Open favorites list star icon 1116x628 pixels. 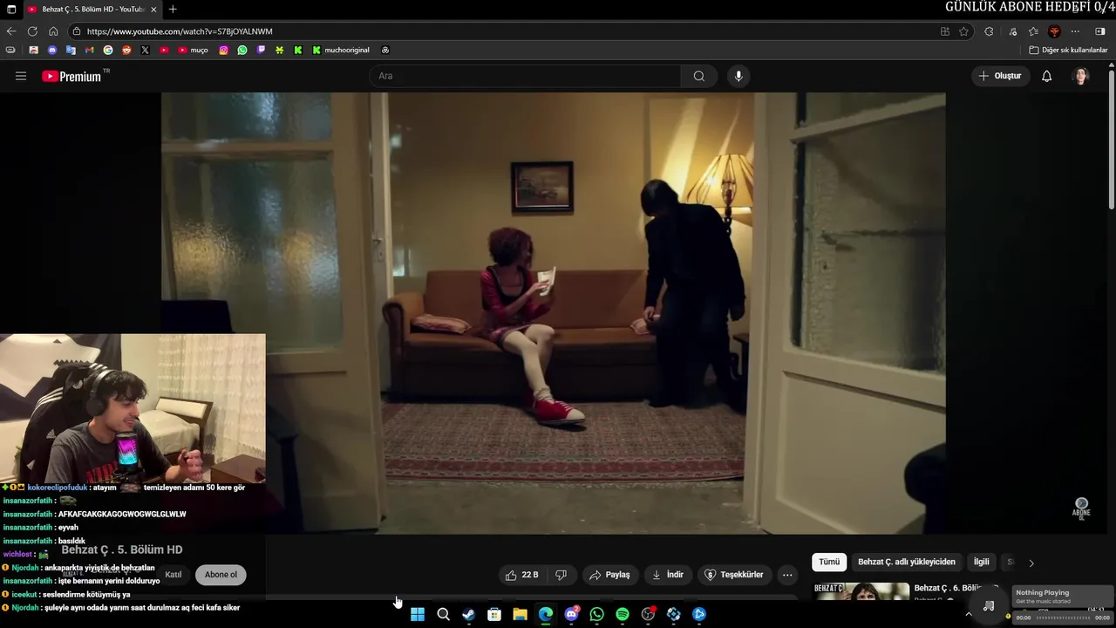pyautogui.click(x=1033, y=31)
